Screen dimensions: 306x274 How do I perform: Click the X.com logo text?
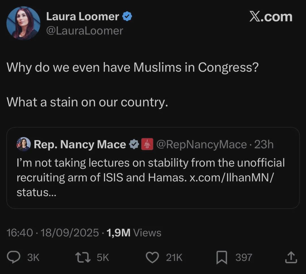271,17
